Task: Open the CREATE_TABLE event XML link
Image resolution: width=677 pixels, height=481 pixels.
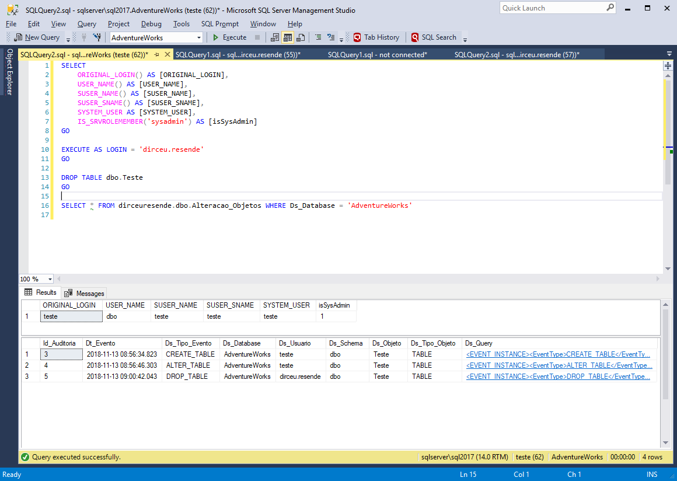Action: pyautogui.click(x=559, y=354)
